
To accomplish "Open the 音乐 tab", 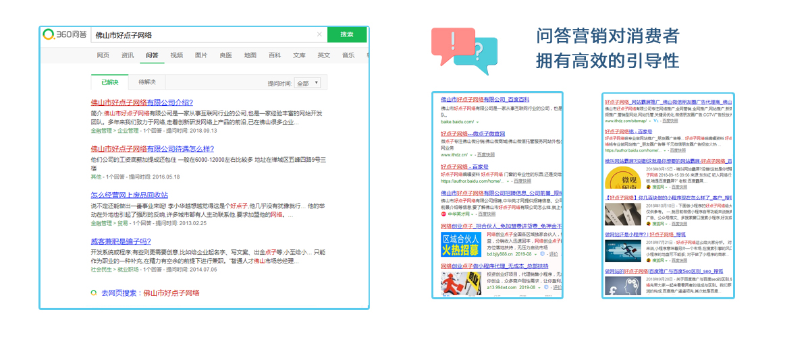I will (x=348, y=55).
